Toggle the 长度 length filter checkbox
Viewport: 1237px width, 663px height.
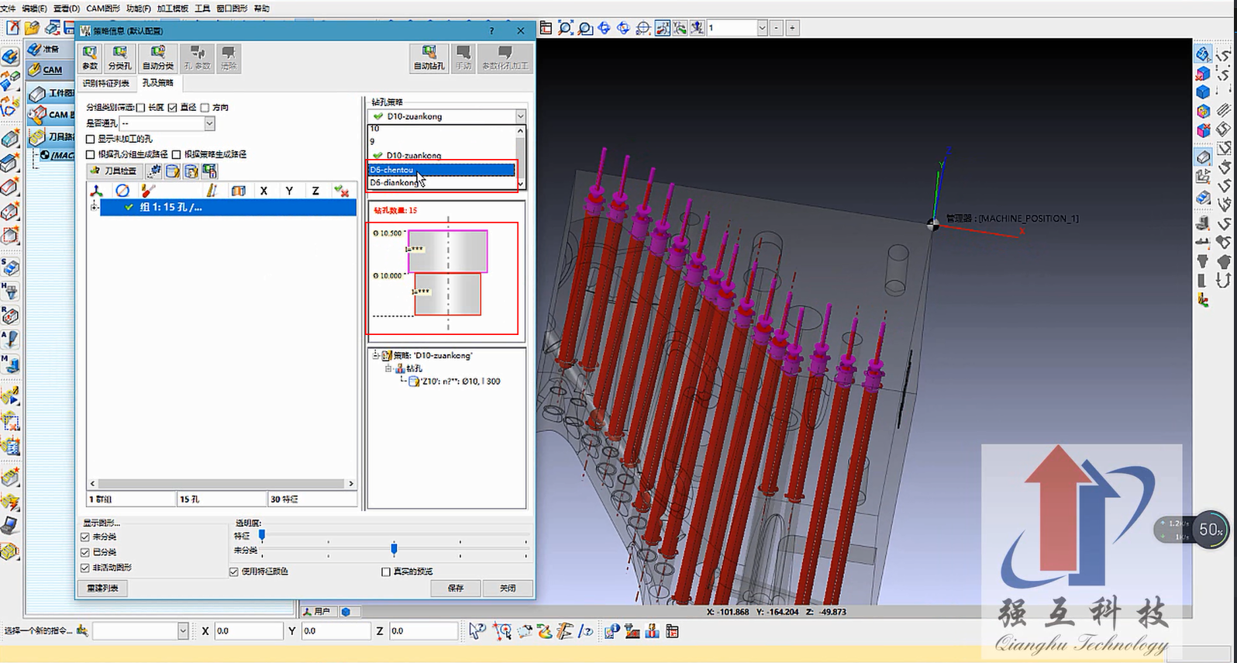tap(140, 108)
